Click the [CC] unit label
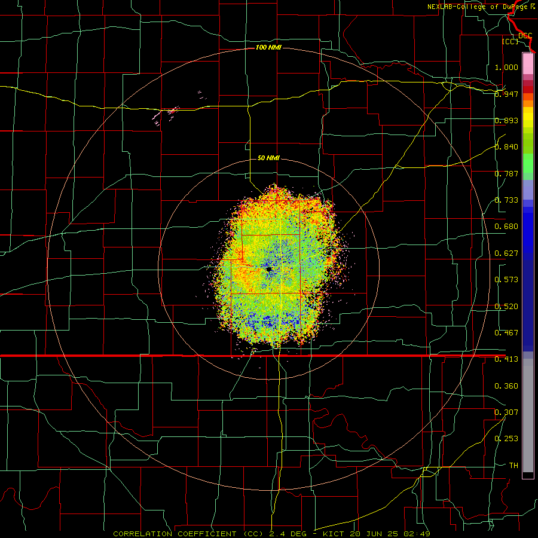 (511, 41)
